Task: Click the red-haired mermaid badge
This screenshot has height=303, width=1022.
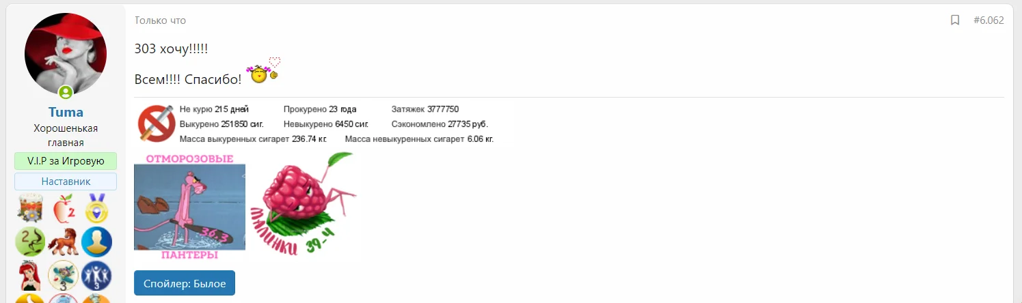Action: tap(30, 275)
